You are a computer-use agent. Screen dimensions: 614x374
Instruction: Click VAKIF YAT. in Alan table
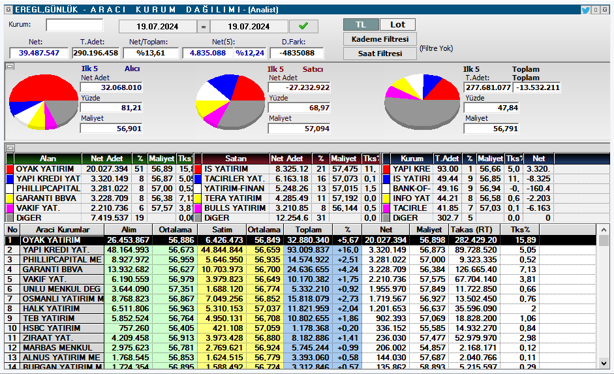38,208
